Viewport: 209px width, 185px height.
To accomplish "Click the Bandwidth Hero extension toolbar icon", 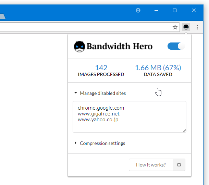I will tap(186, 27).
